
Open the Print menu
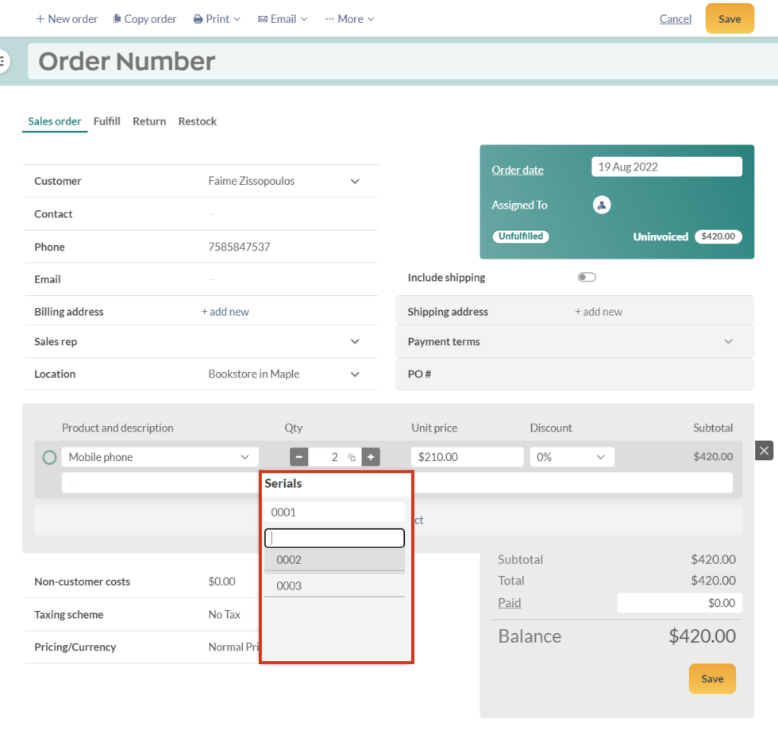(216, 18)
